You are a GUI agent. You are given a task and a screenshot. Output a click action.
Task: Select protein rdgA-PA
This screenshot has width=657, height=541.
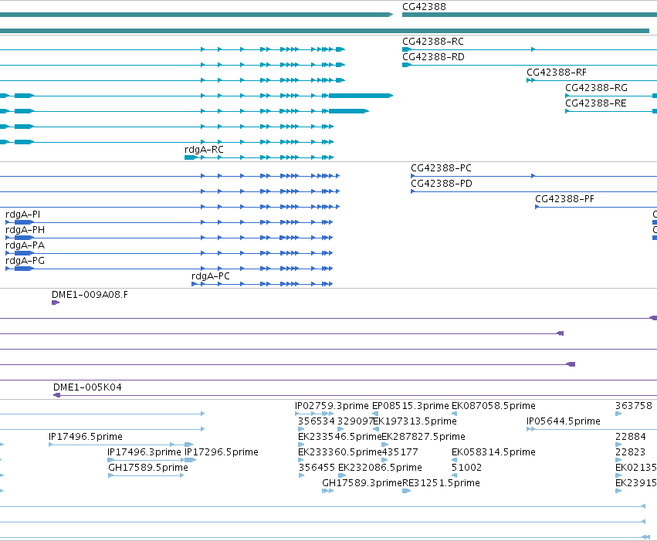[25, 245]
